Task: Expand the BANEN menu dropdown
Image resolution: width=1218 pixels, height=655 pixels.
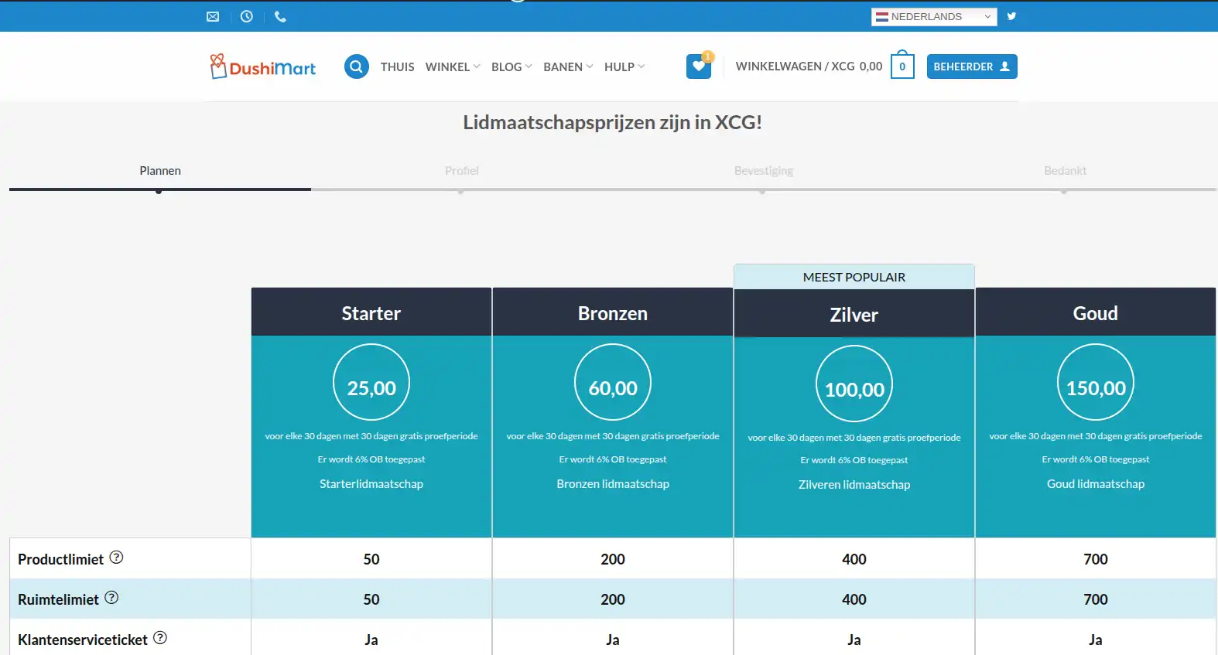Action: tap(568, 67)
